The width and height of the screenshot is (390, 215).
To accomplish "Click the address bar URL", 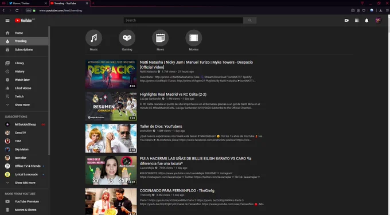I will 61,10.
